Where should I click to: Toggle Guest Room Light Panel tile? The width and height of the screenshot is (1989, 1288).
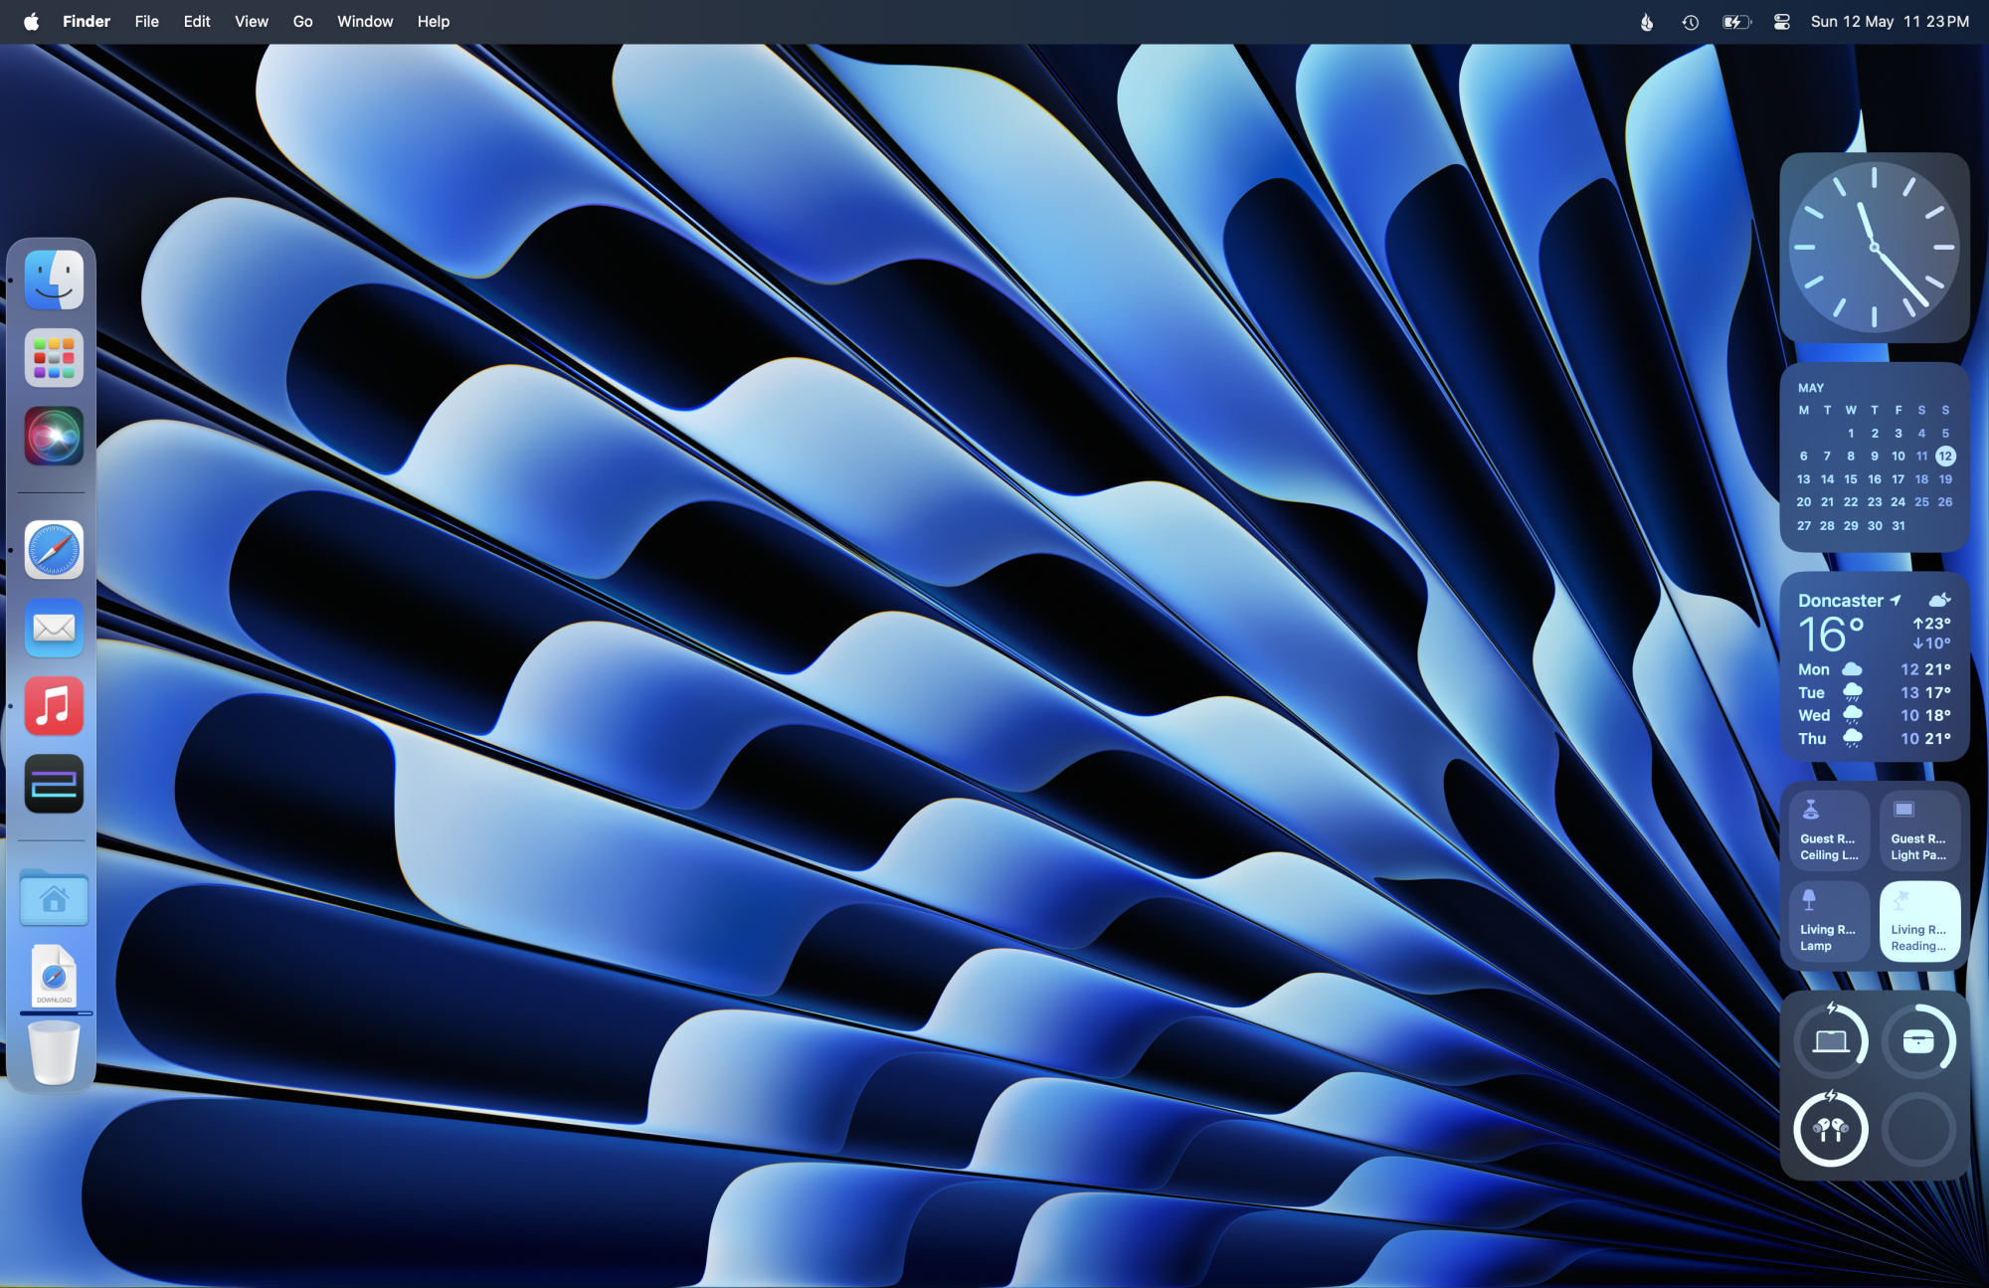[x=1919, y=829]
